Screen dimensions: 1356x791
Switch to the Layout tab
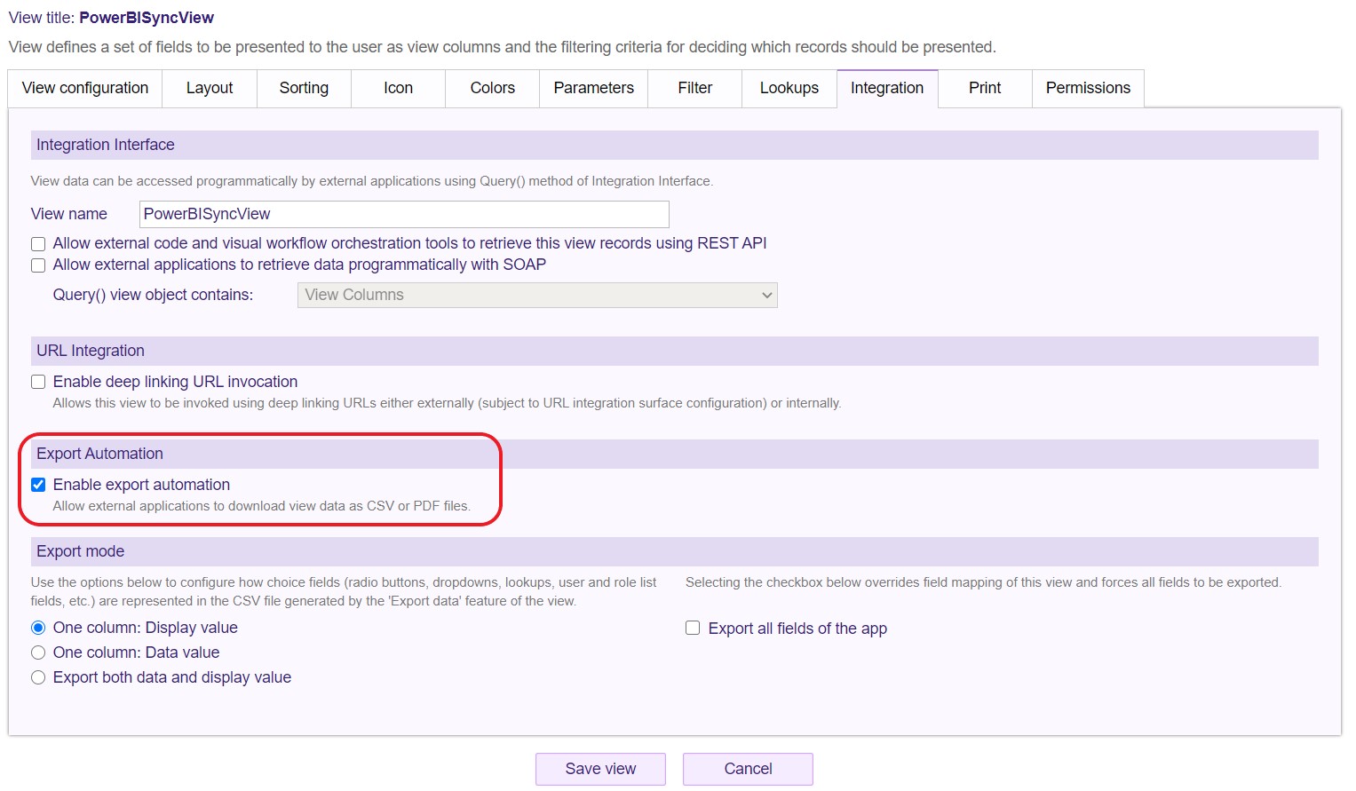210,89
